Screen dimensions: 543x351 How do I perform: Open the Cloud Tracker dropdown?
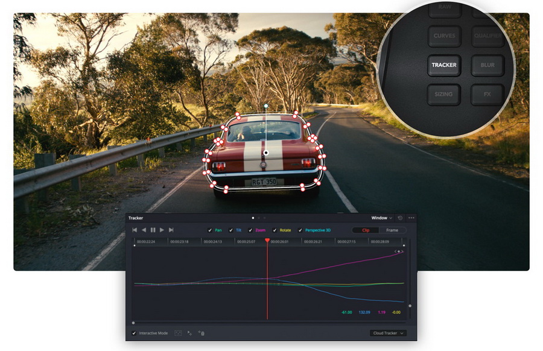pyautogui.click(x=389, y=334)
